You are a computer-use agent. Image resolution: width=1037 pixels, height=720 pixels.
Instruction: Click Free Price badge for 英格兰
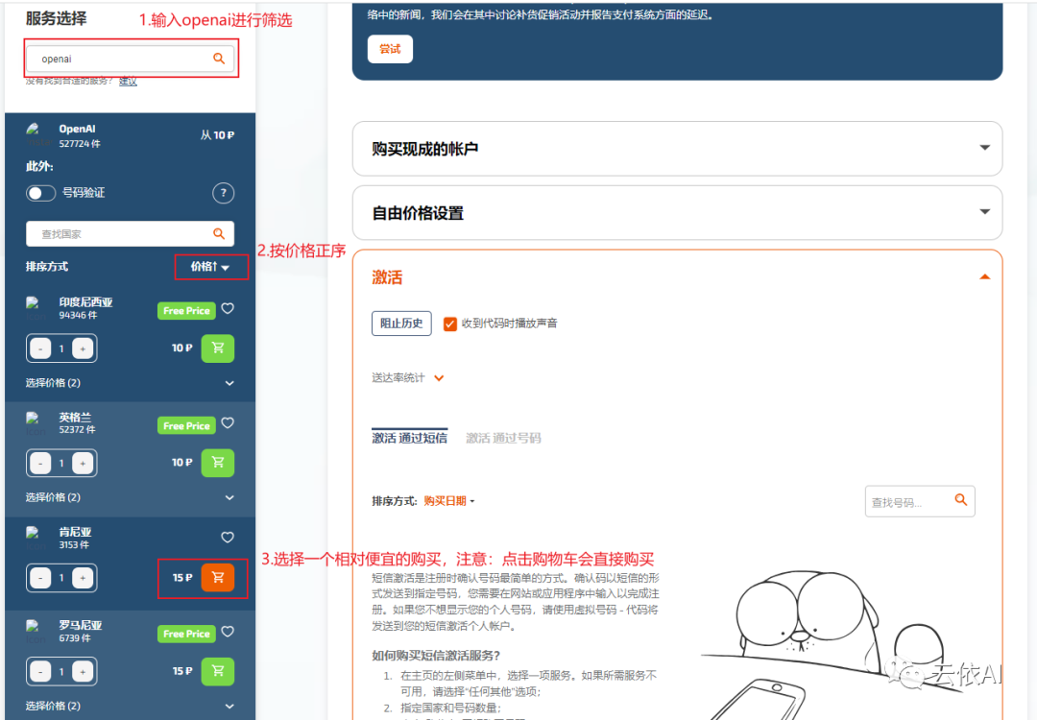tap(186, 426)
